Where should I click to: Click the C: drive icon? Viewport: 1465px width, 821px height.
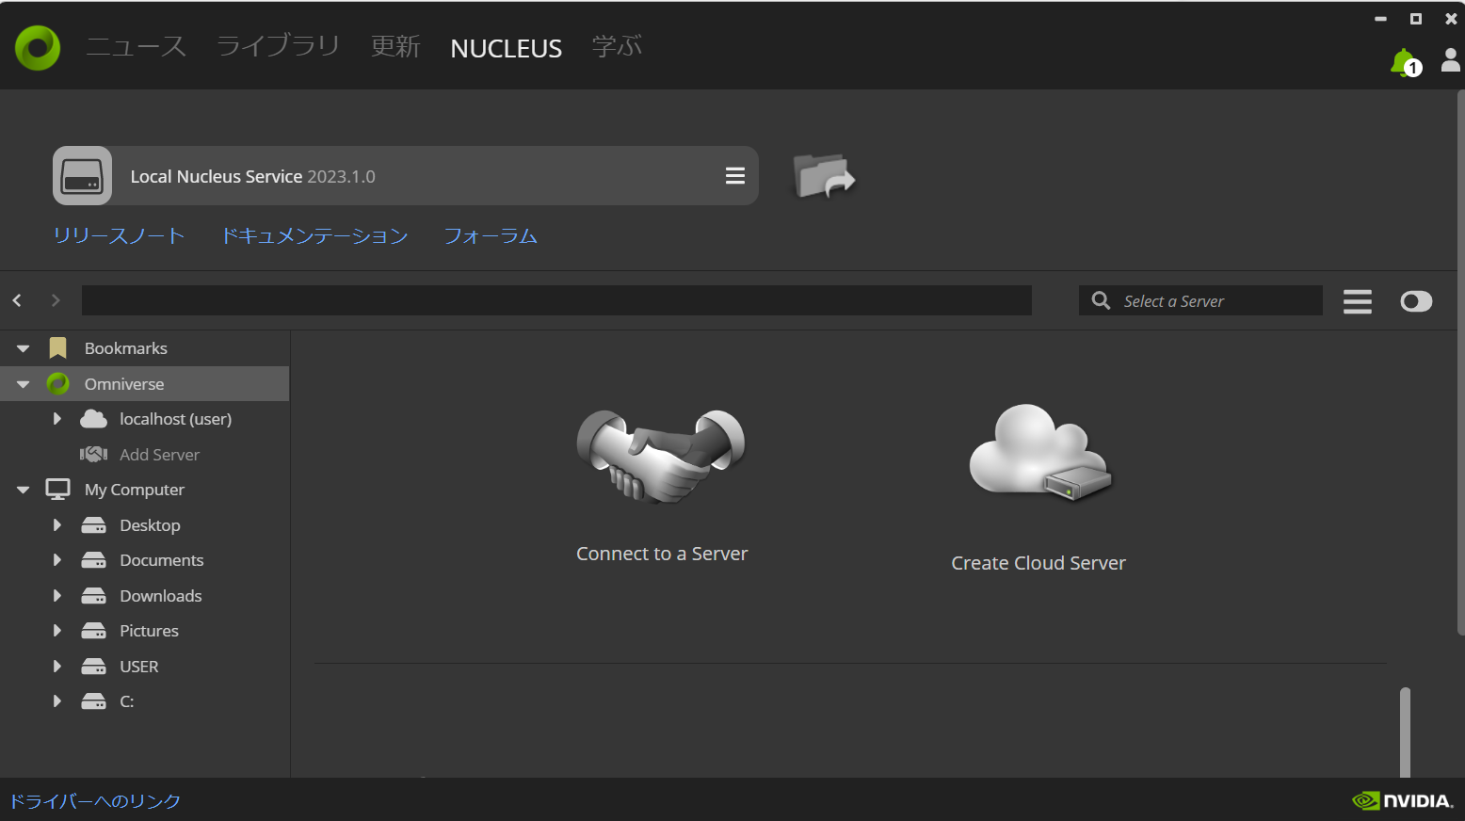[93, 701]
